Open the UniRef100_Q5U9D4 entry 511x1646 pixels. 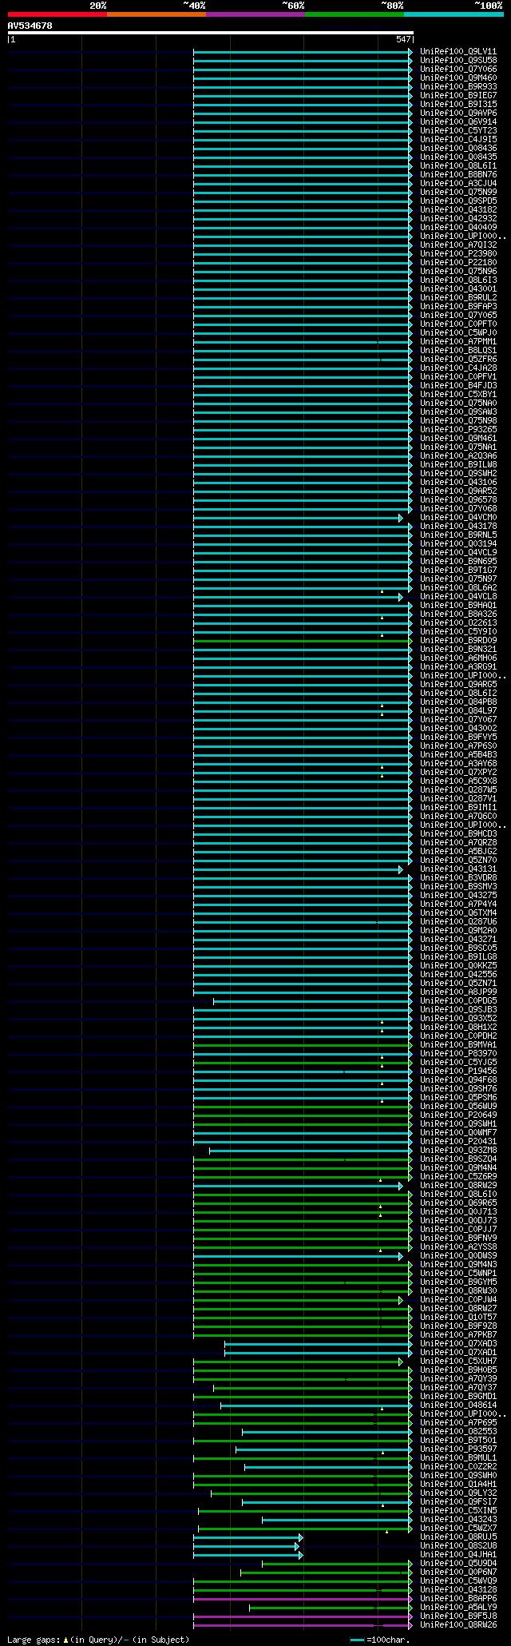[458, 1563]
